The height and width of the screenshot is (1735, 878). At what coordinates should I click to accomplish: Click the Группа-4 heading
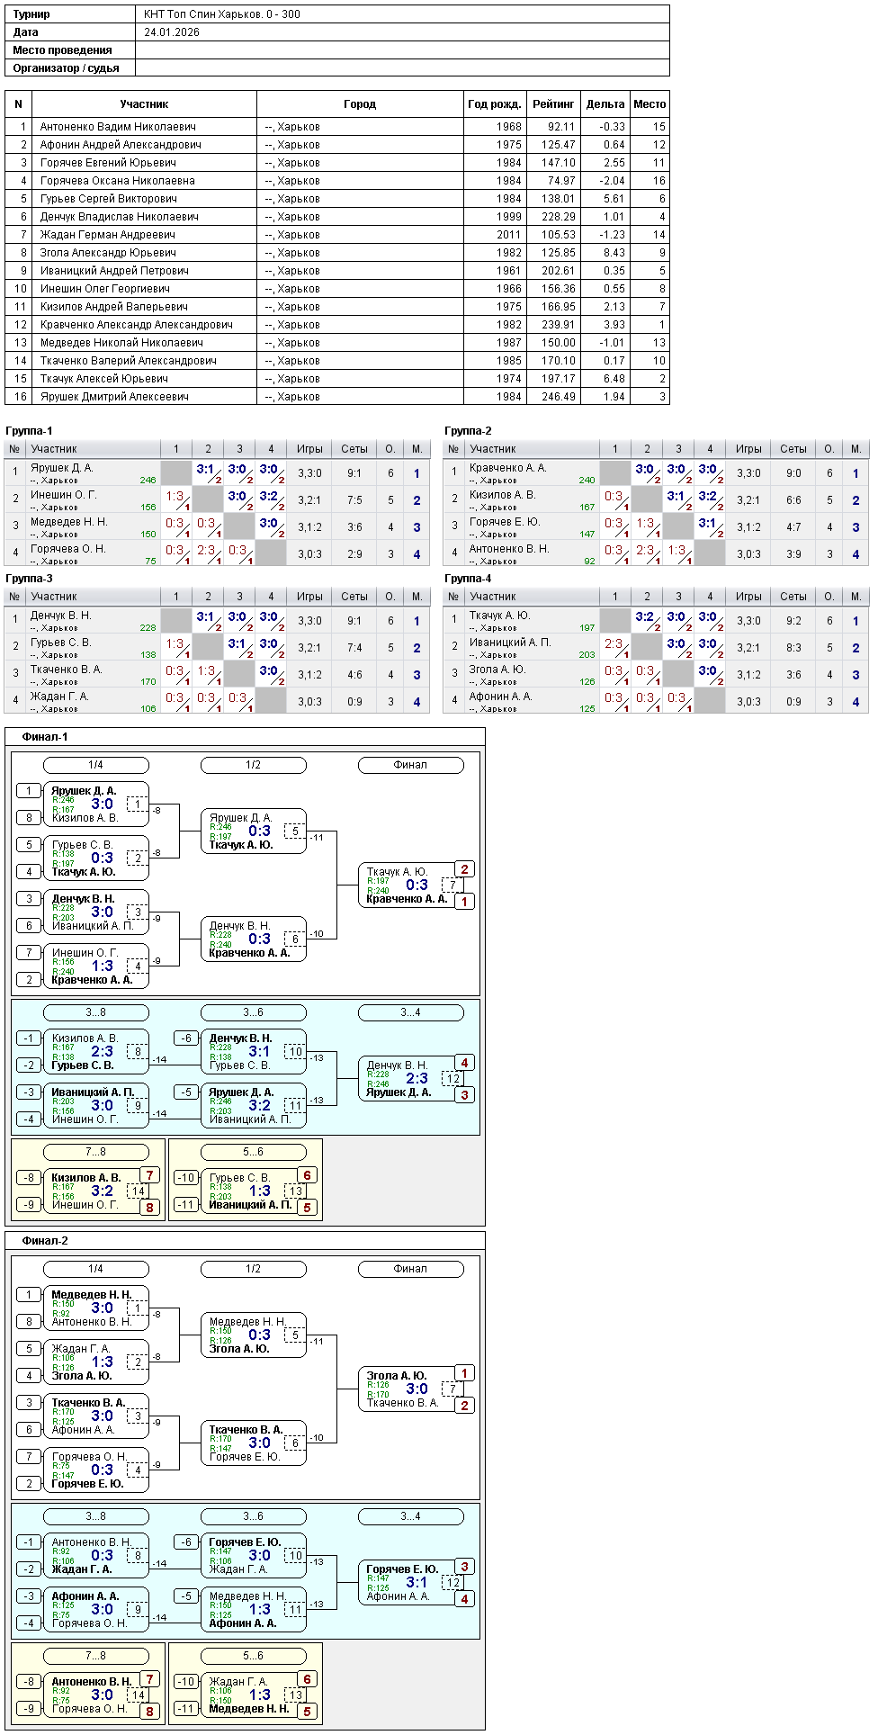[x=468, y=579]
